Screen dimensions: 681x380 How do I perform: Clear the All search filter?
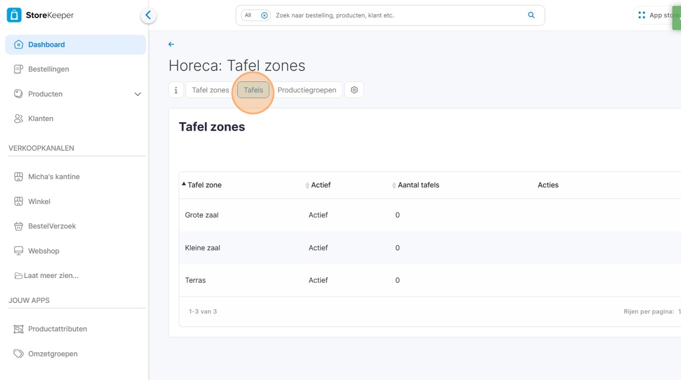coord(264,16)
